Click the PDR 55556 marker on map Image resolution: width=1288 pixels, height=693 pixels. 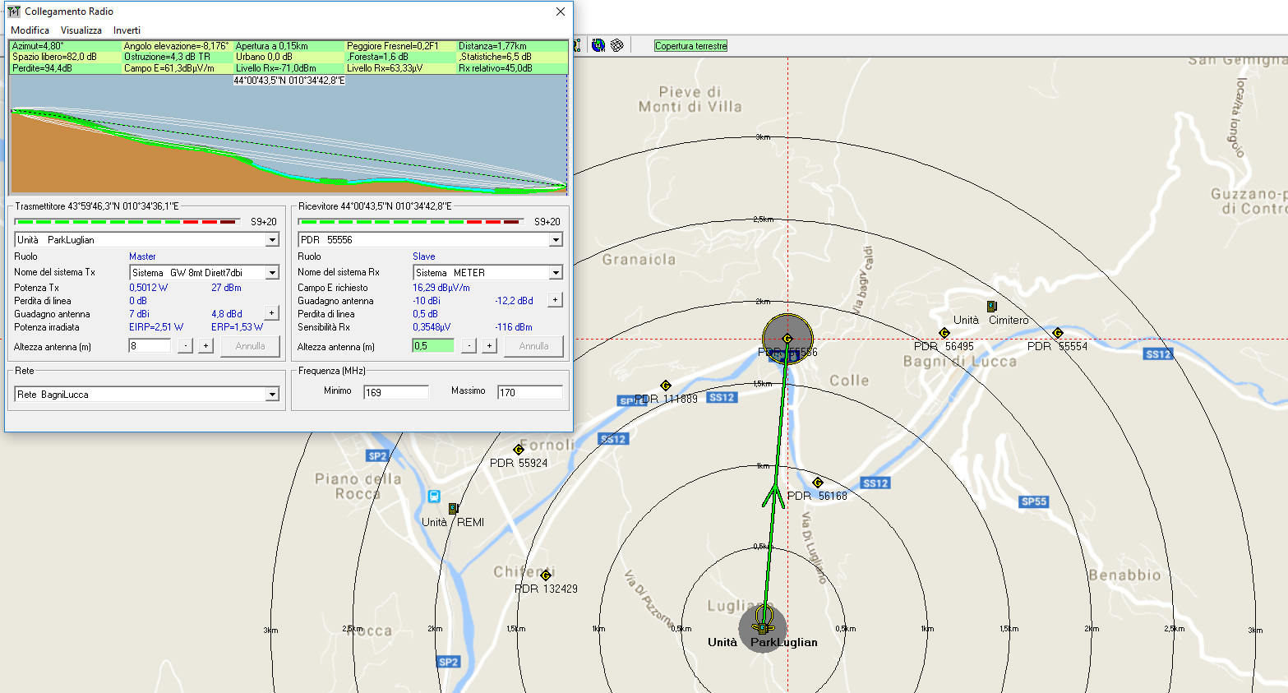(787, 339)
